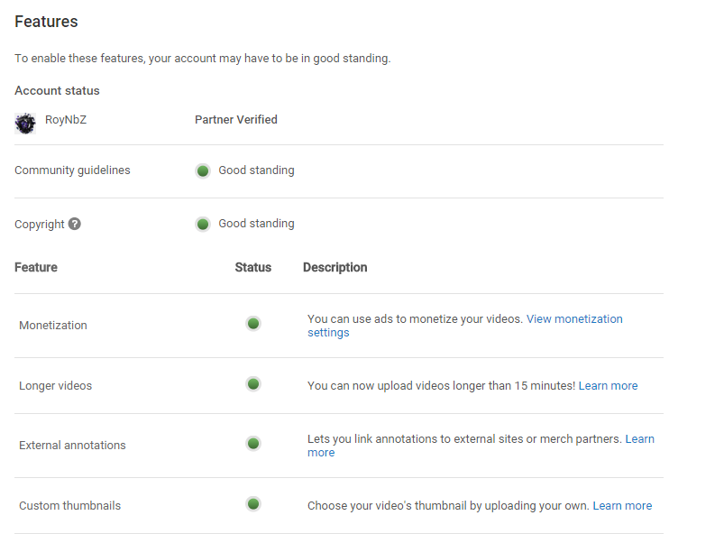Click the Monetization green status dot
The image size is (724, 543).
[x=253, y=323]
